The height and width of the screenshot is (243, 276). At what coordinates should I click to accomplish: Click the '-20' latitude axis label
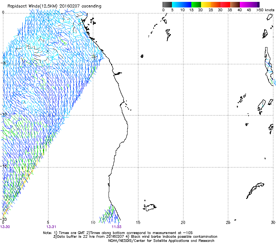point(4,219)
